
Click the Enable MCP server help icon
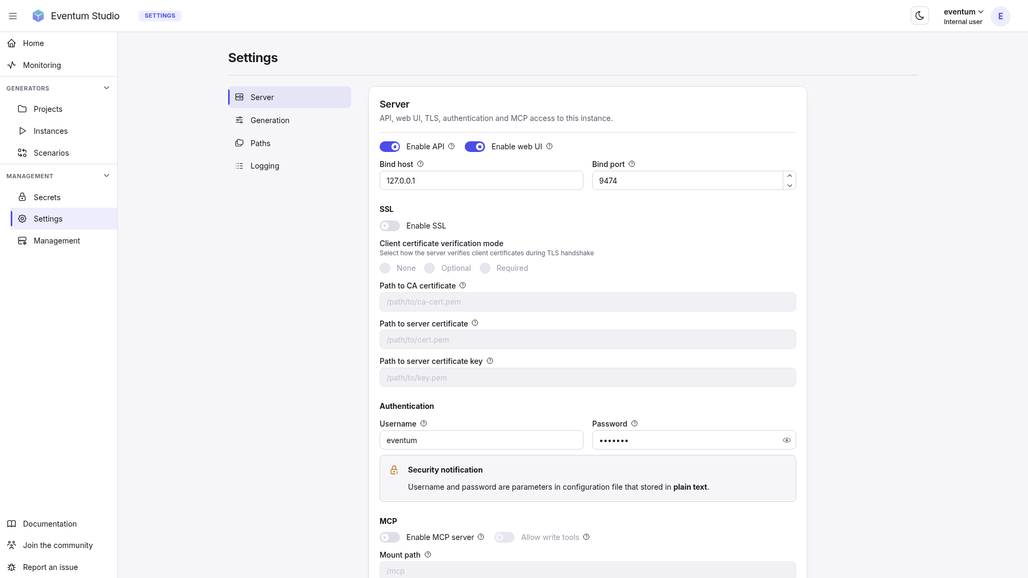[x=481, y=537]
